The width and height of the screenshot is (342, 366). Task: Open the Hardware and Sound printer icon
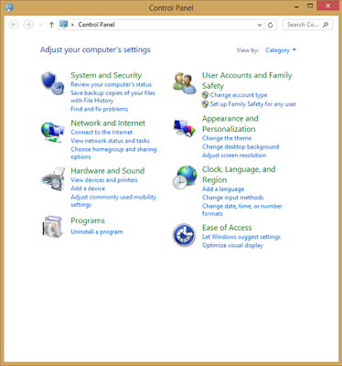[x=53, y=178]
